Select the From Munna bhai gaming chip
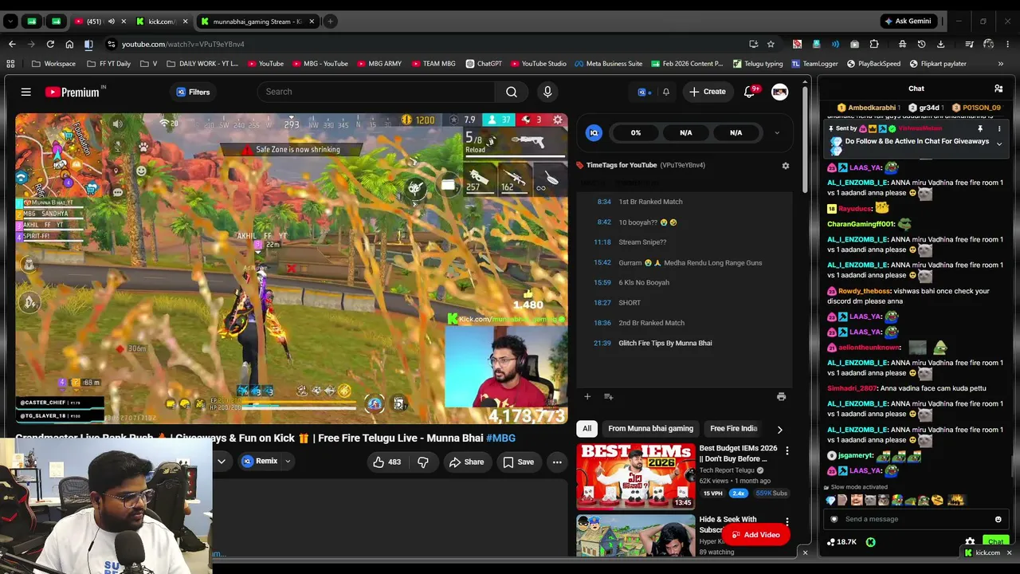This screenshot has height=574, width=1020. point(650,428)
